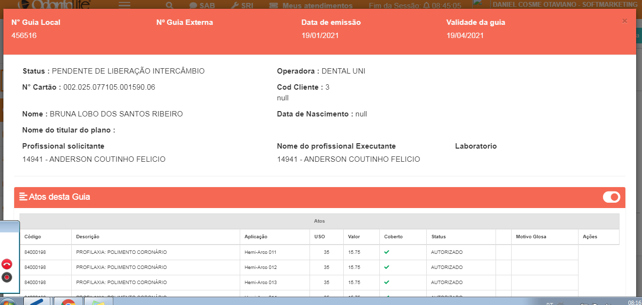Image resolution: width=642 pixels, height=305 pixels.
Task: Click PROFILAXIA description in Hemi-Arco 012 row
Action: point(122,267)
